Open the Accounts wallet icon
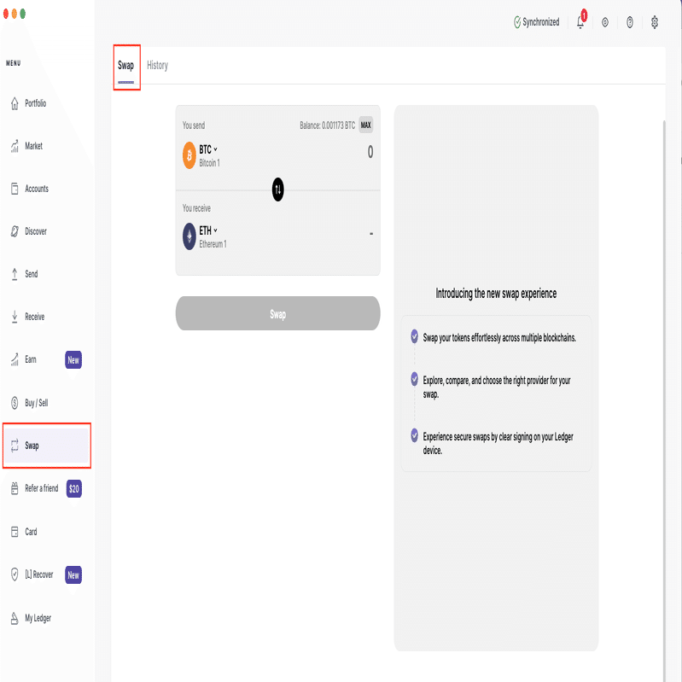The height and width of the screenshot is (682, 682). click(15, 189)
